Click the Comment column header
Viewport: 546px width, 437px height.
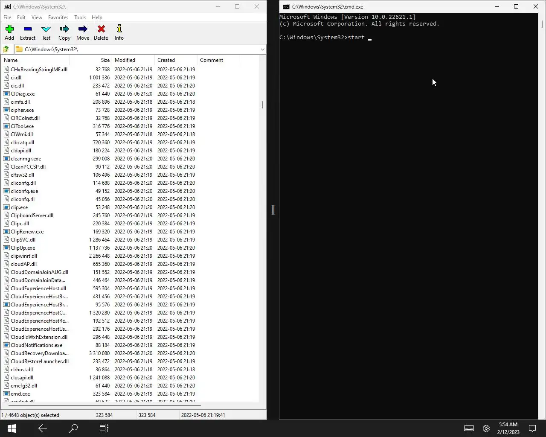tap(218, 60)
